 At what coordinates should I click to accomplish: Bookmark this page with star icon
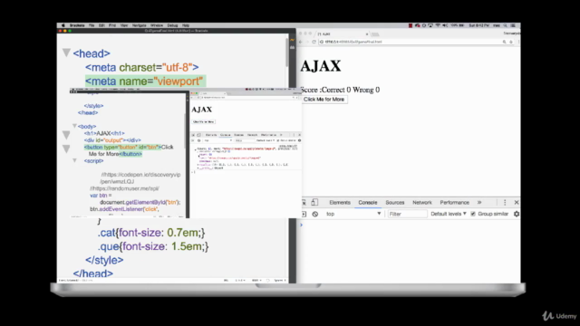pos(511,42)
